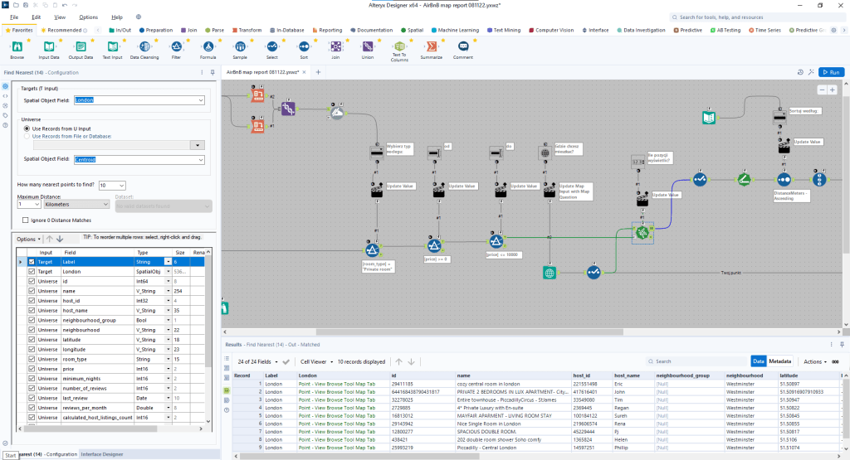Viewport: 850px width, 460px height.
Task: Select the Summarize tool icon
Action: [x=432, y=47]
